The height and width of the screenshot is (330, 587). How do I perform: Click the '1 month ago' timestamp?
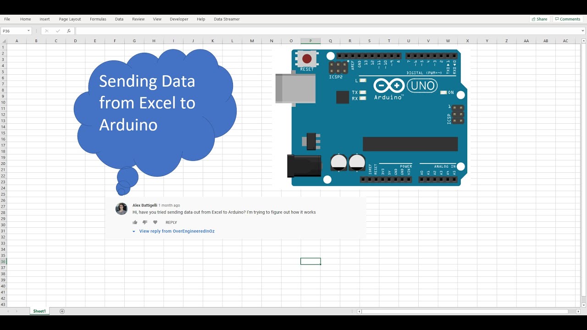pos(169,205)
